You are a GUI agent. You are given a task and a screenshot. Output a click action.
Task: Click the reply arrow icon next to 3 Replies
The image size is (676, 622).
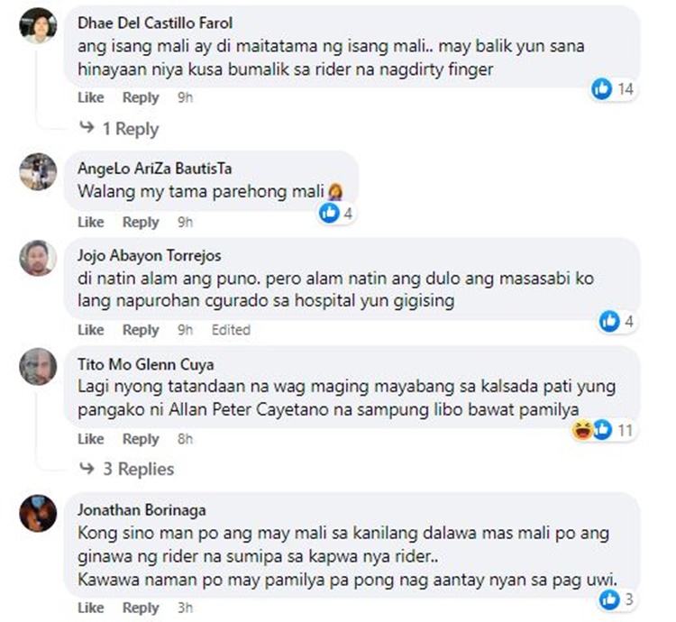(x=87, y=468)
